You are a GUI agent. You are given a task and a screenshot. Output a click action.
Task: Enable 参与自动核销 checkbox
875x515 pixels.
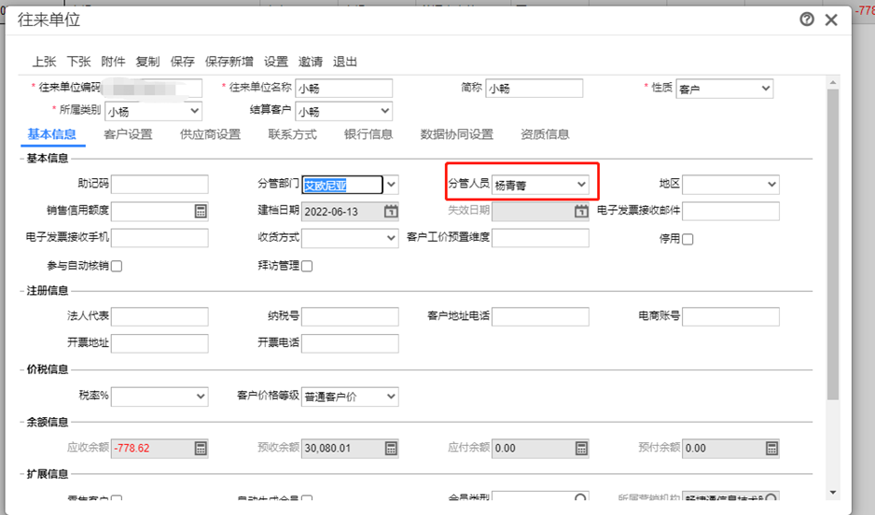117,266
